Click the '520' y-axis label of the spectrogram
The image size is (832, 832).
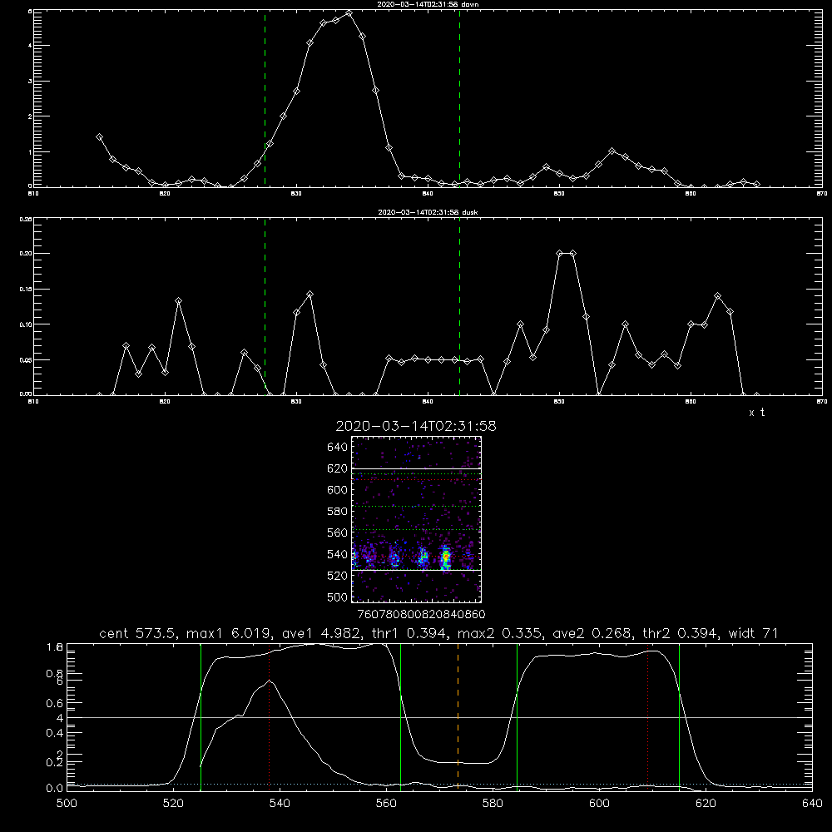click(337, 576)
